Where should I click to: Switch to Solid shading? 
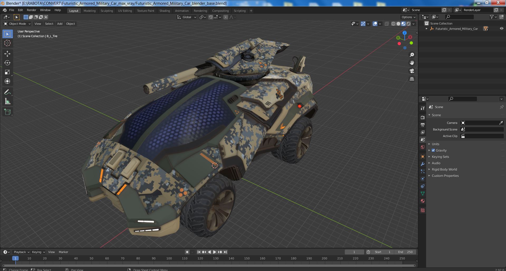pyautogui.click(x=398, y=24)
